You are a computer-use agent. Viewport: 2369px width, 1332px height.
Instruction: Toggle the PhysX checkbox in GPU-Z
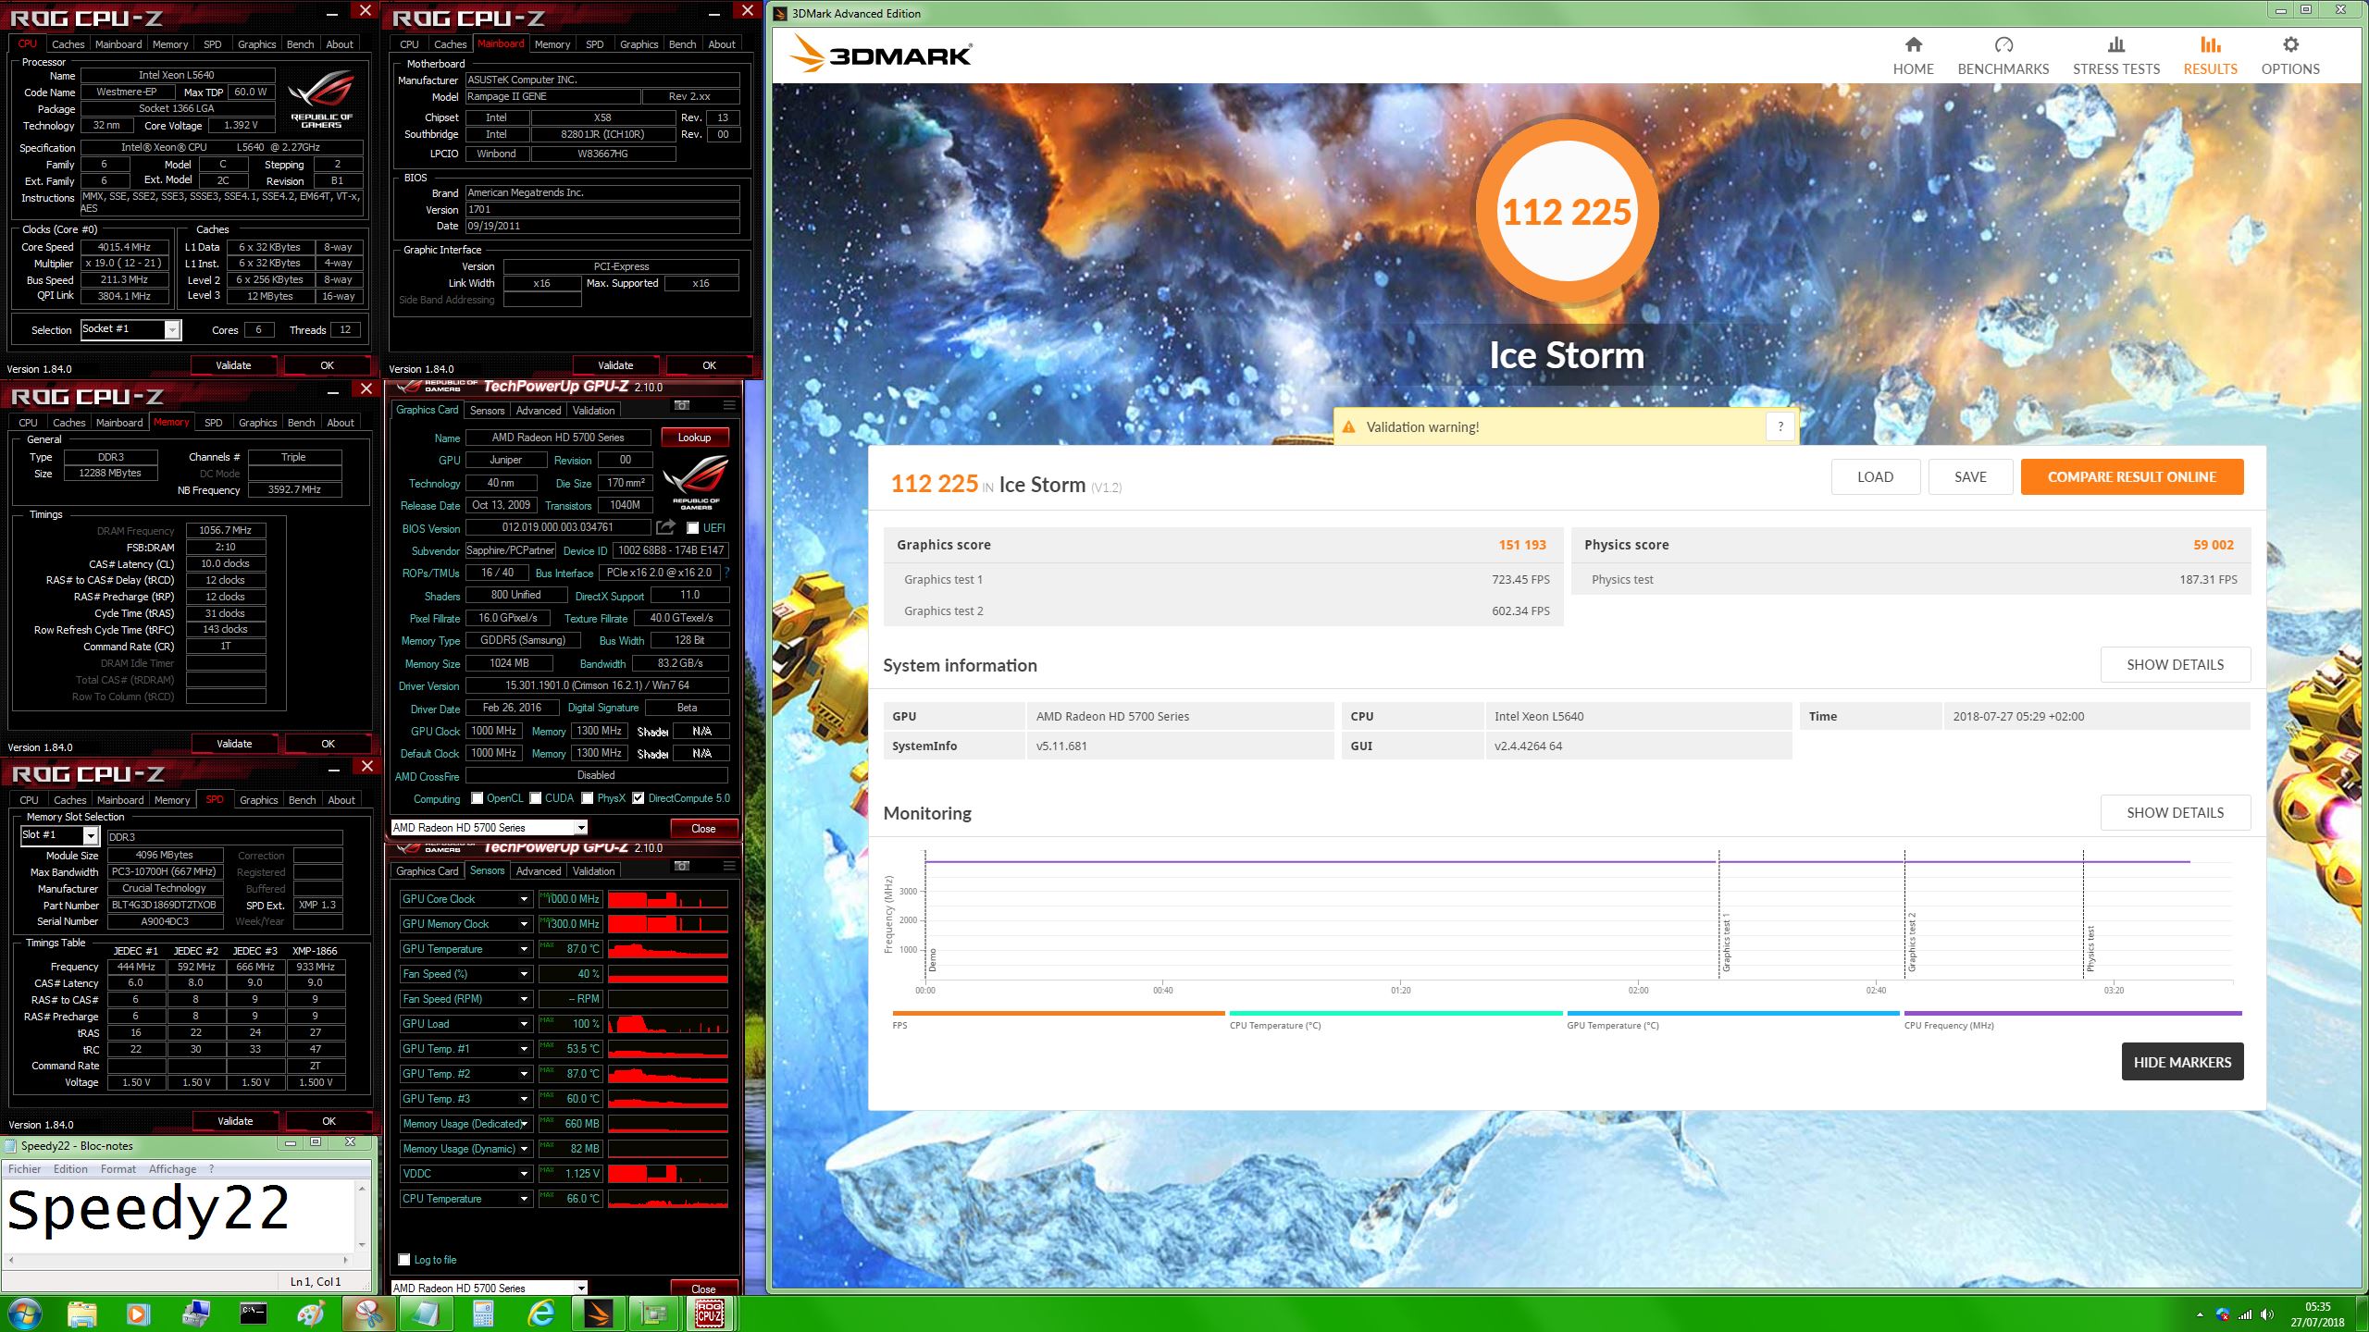coord(587,798)
